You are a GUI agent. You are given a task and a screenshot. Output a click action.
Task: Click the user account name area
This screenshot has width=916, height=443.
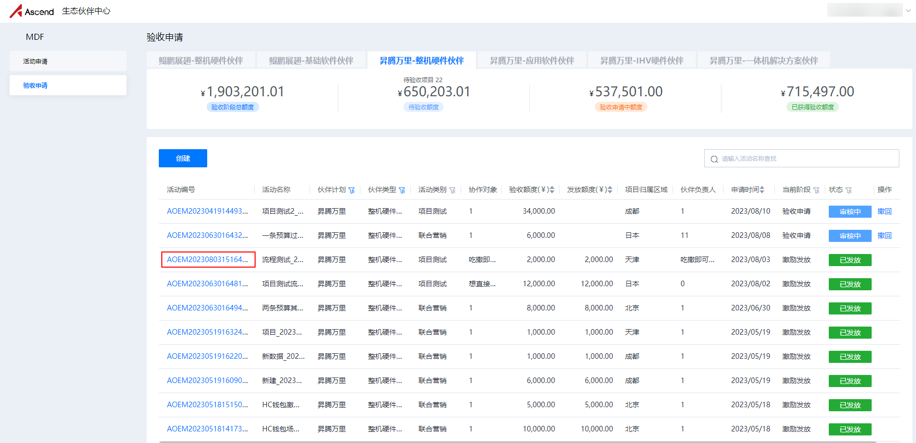click(x=865, y=10)
